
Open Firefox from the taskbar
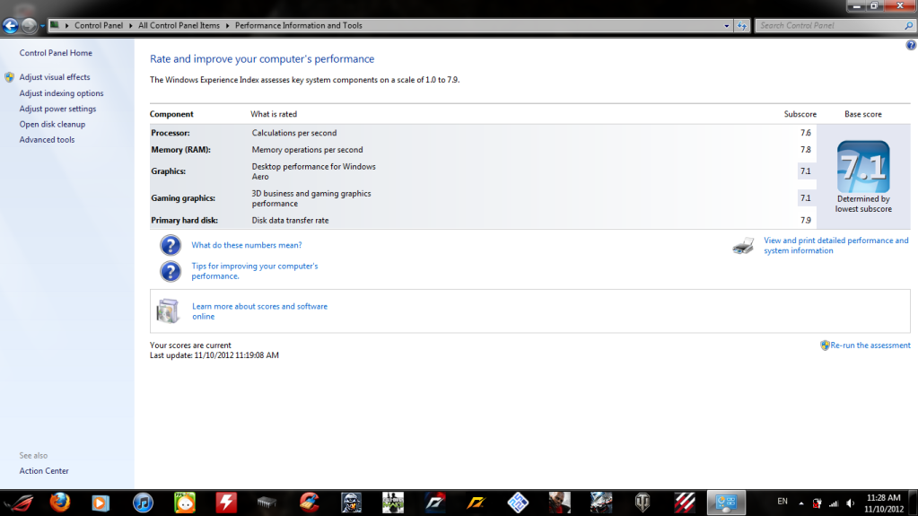tap(59, 502)
